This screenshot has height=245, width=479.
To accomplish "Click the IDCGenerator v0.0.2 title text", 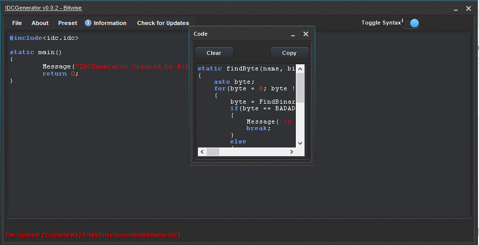I will [x=43, y=8].
